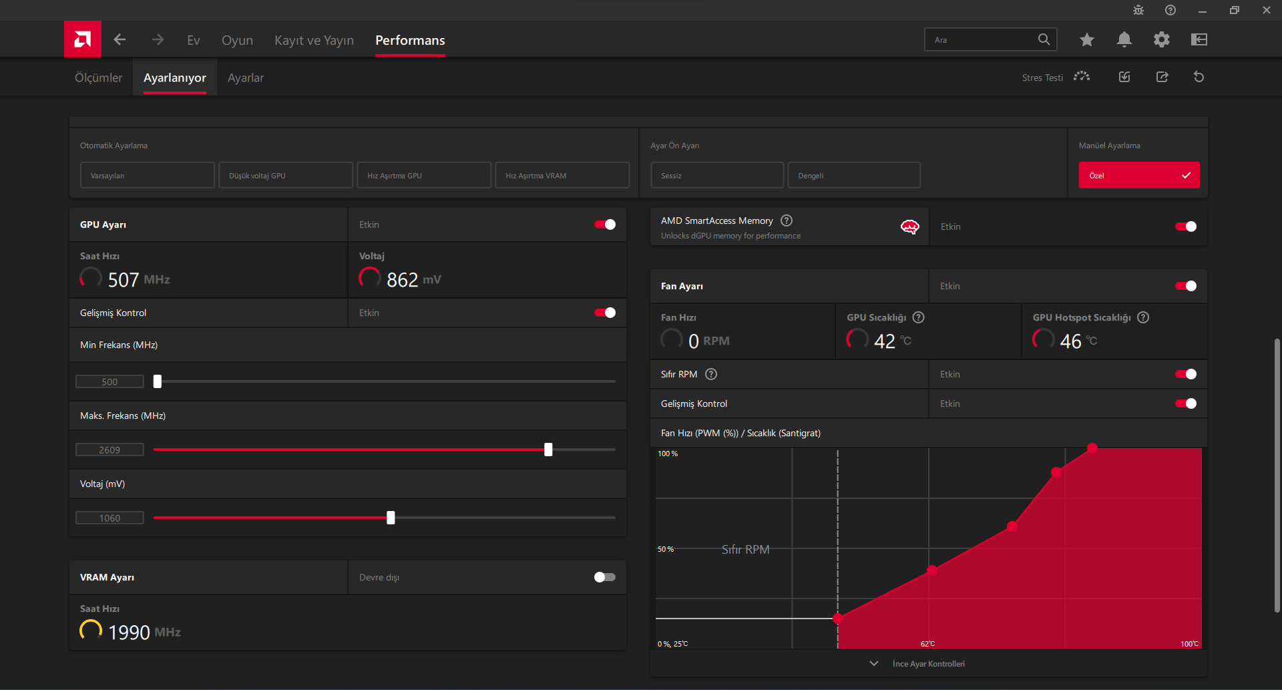Open settings gear icon
Image resolution: width=1282 pixels, height=690 pixels.
point(1162,39)
